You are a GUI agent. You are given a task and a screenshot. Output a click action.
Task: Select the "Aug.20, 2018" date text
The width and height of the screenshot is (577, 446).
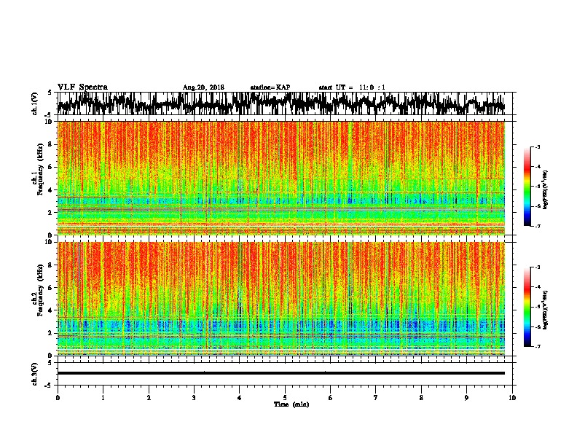tap(203, 87)
